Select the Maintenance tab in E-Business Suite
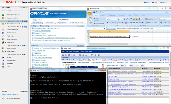171x104 pixels. click(49, 23)
